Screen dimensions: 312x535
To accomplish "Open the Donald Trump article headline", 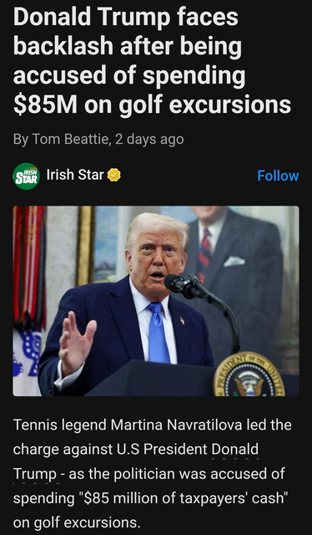I will point(153,61).
